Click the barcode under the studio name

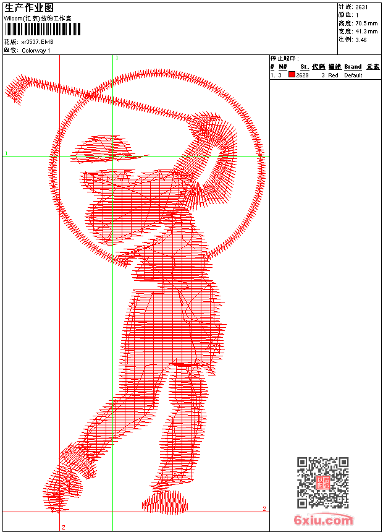coord(43,29)
